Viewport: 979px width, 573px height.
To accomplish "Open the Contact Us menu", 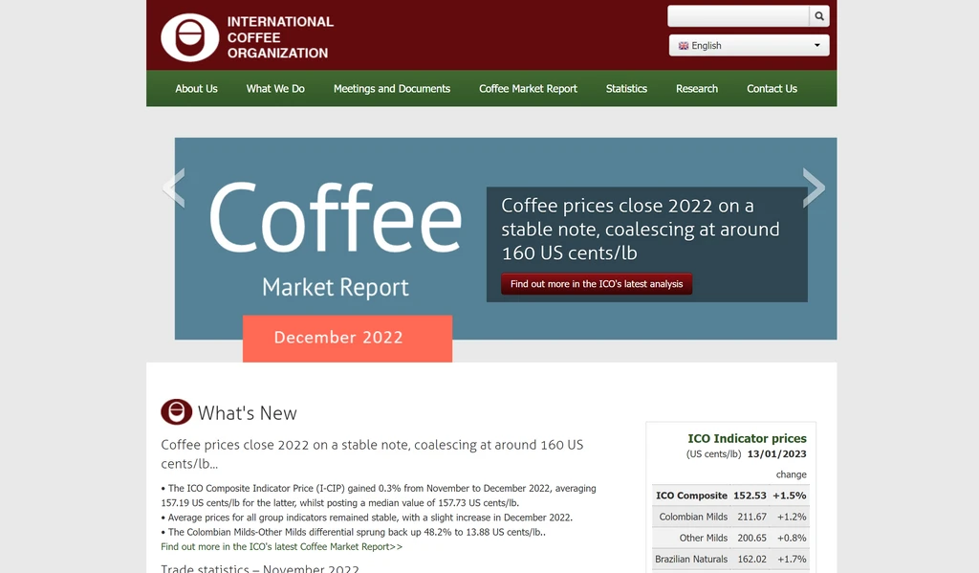I will (772, 89).
